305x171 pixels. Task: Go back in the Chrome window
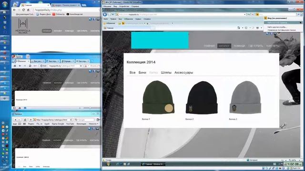14,10
